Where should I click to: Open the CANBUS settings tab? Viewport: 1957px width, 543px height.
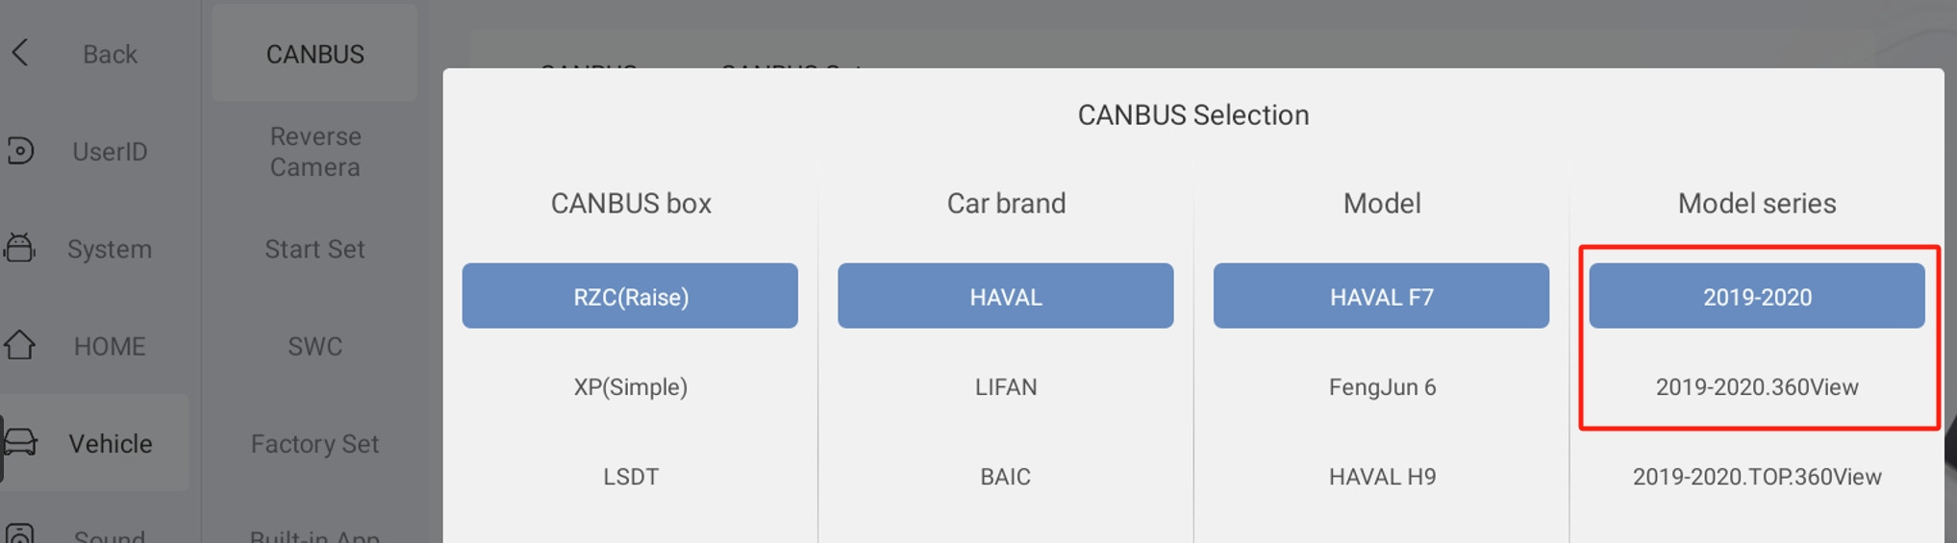pos(314,54)
